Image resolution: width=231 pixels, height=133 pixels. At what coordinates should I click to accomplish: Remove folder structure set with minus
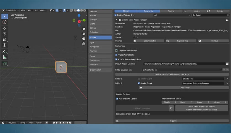pyautogui.click(x=227, y=70)
